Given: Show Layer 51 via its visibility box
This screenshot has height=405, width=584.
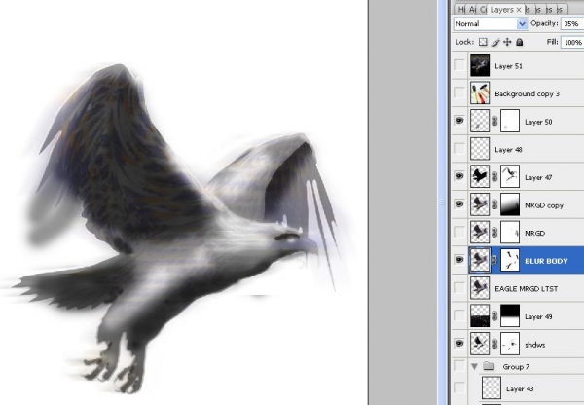Looking at the screenshot, I should coord(459,65).
